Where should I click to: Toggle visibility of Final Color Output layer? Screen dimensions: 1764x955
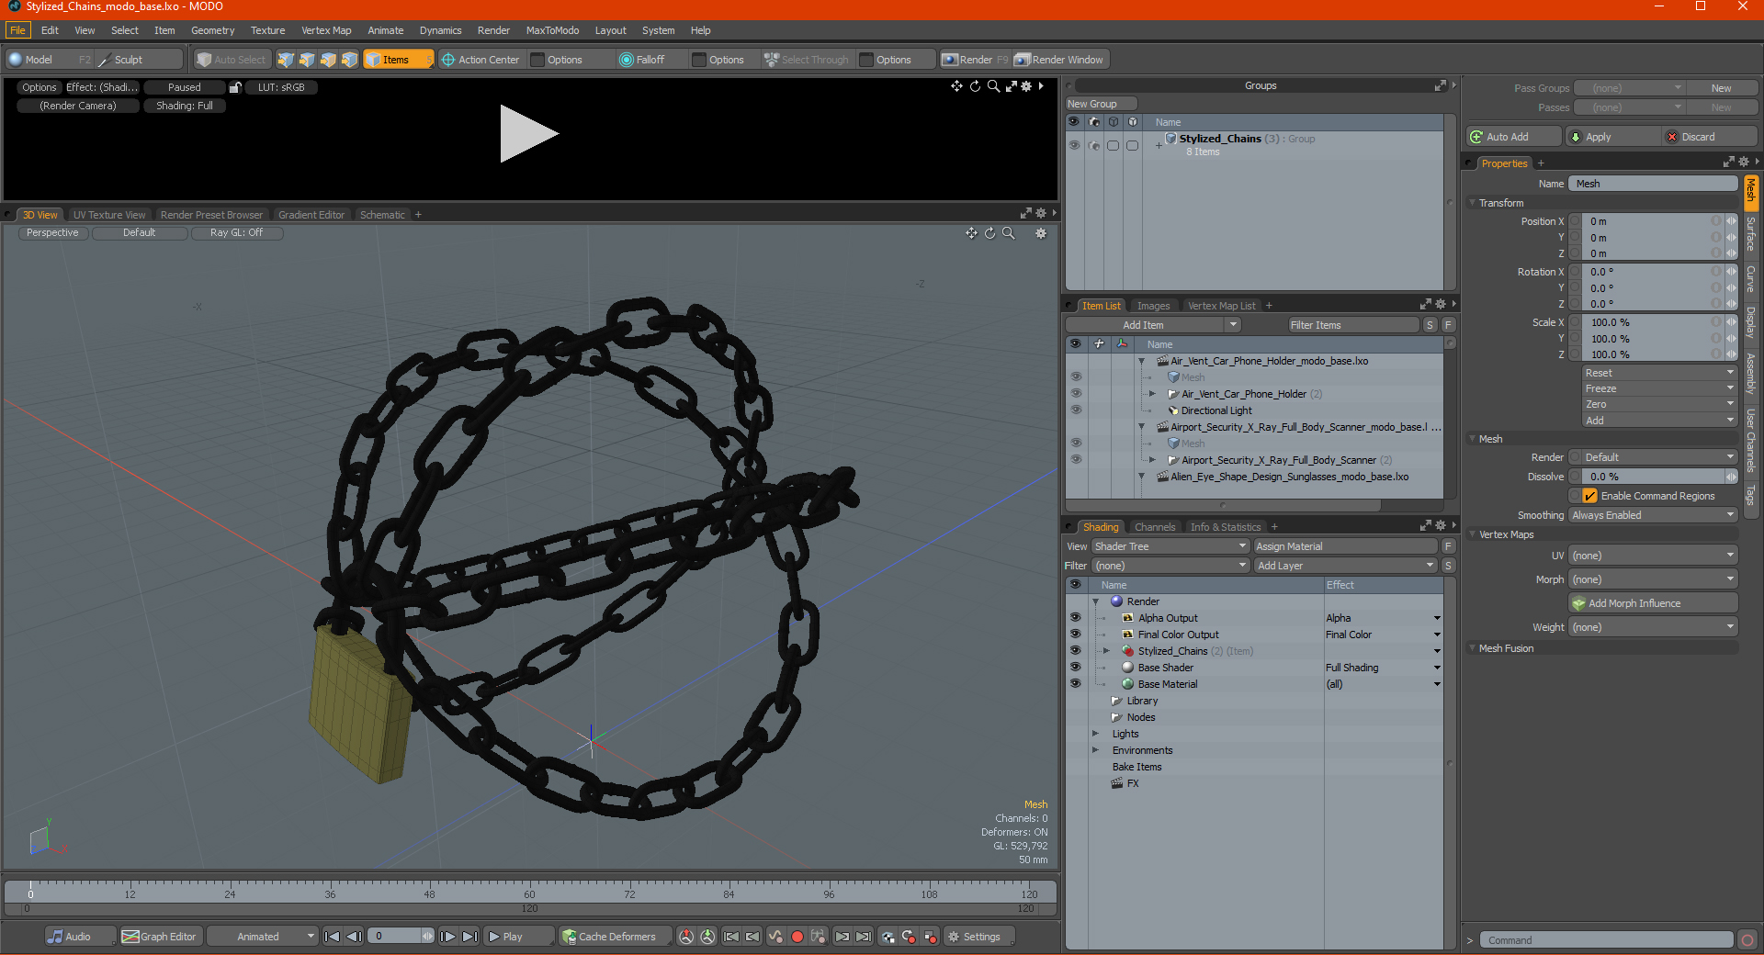point(1075,635)
